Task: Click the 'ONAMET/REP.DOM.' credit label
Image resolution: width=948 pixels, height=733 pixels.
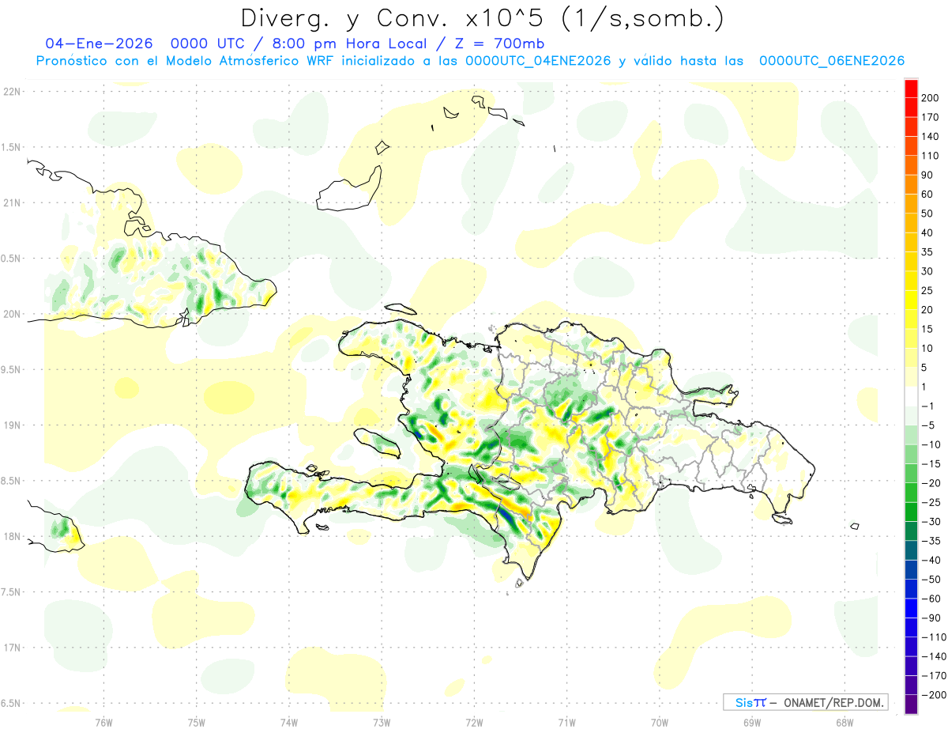Action: [834, 702]
